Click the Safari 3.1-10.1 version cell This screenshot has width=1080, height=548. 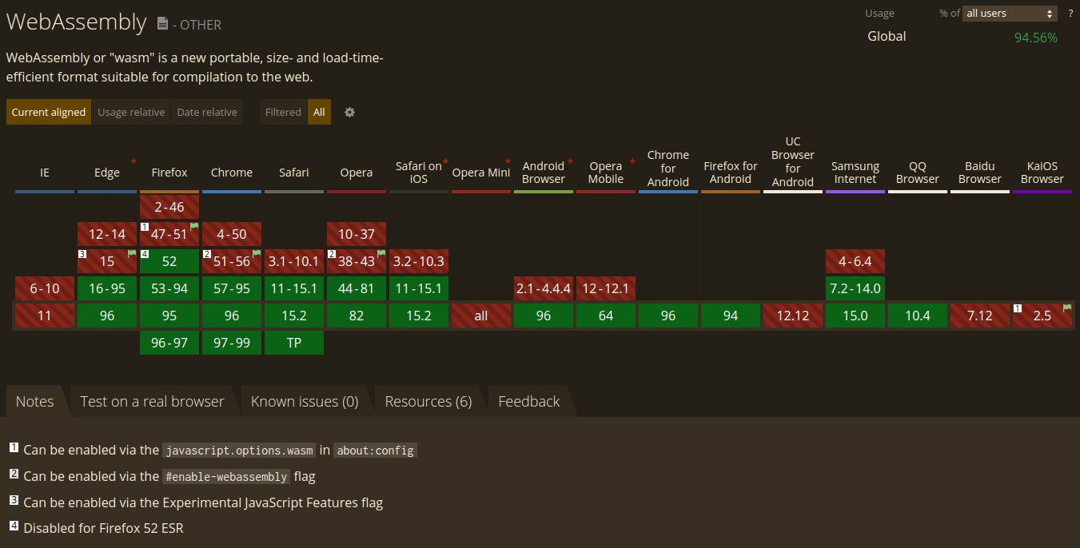(294, 261)
